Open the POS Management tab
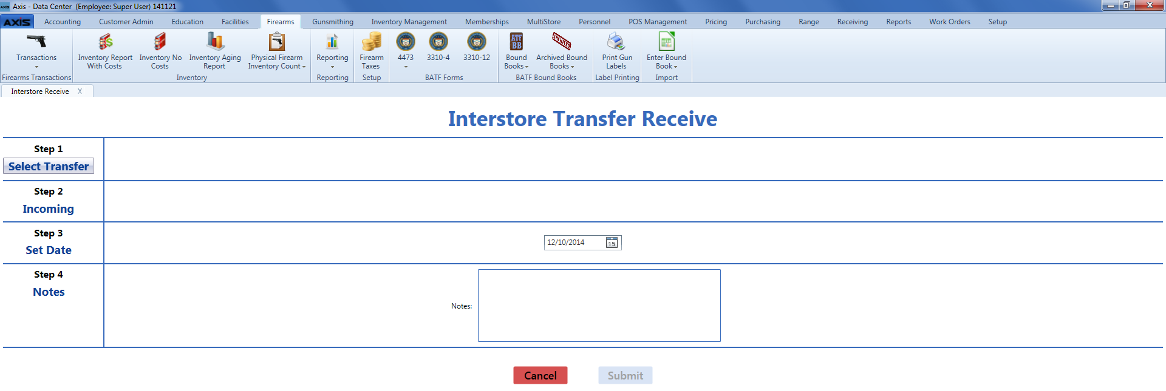 (x=658, y=22)
